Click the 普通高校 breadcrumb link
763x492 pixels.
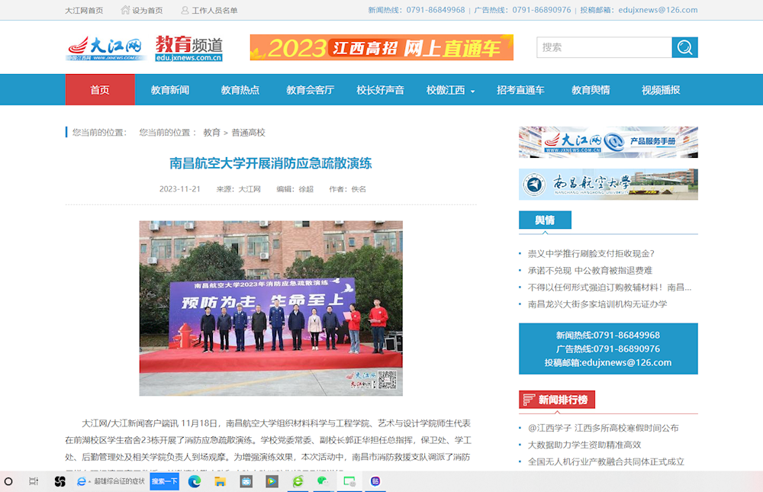[248, 133]
